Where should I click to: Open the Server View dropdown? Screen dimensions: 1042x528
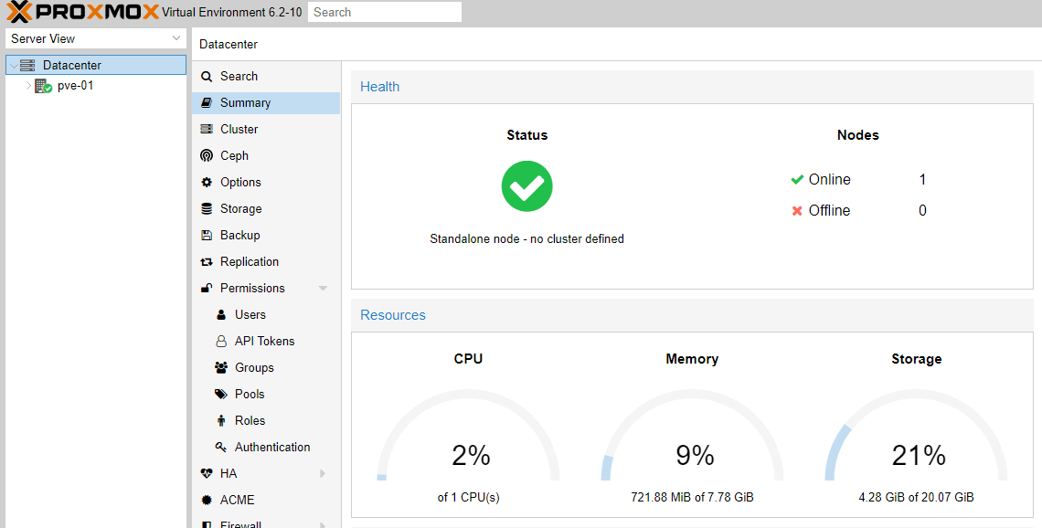coord(95,38)
